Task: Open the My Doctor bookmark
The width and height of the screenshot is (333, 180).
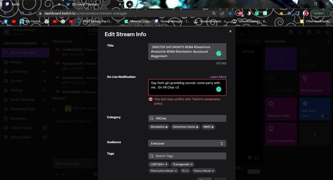Action: [x=30, y=22]
